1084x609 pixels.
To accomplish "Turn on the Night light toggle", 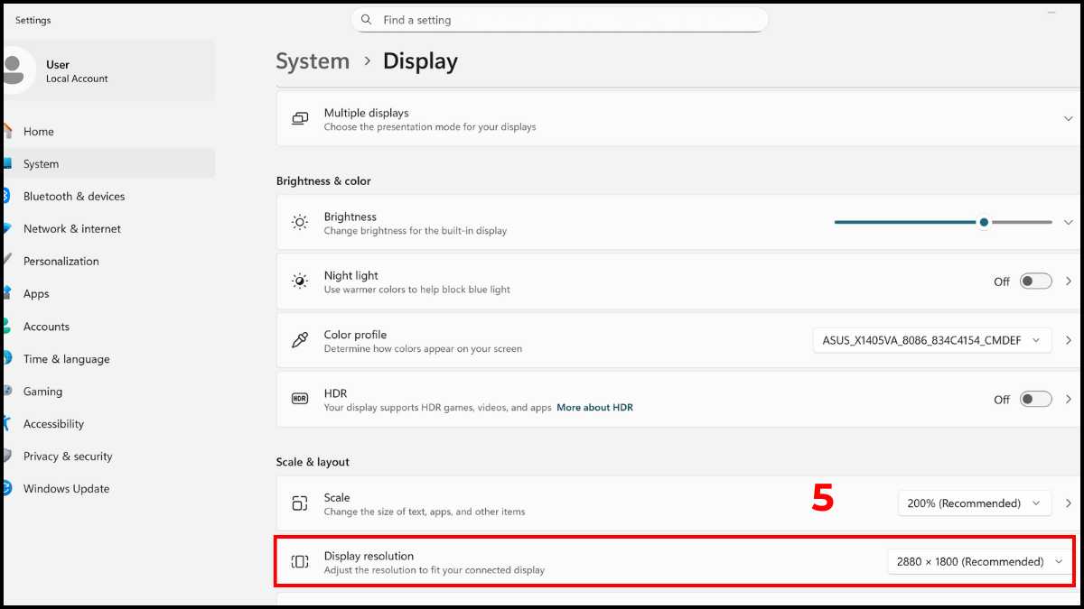I will [x=1035, y=281].
